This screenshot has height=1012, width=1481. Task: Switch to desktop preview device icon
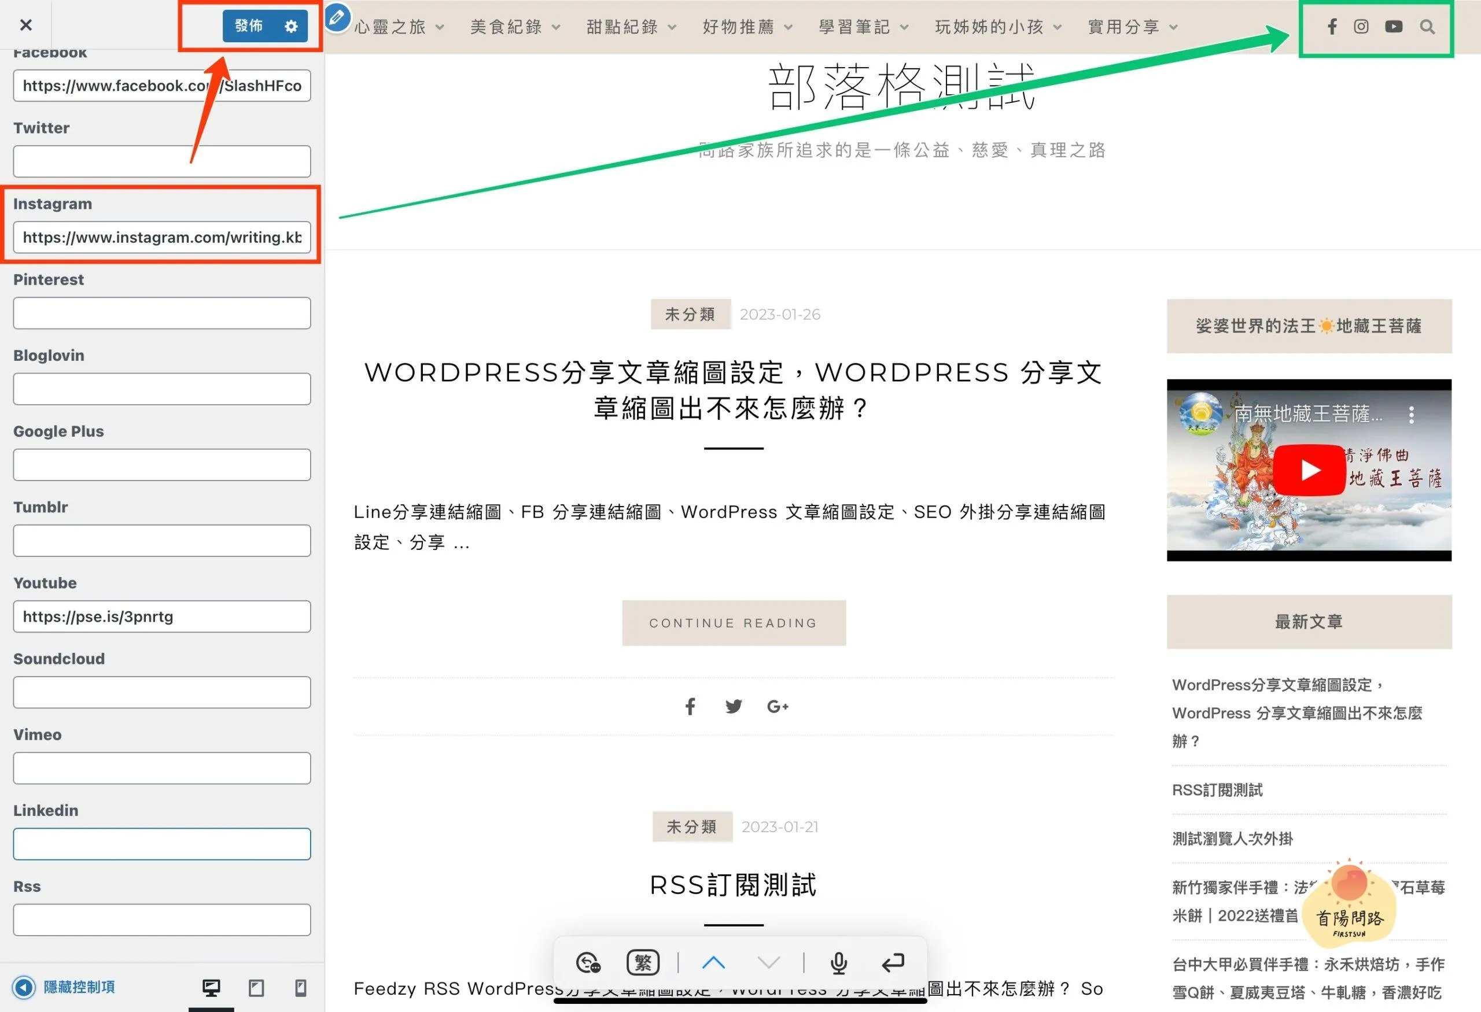pyautogui.click(x=211, y=988)
